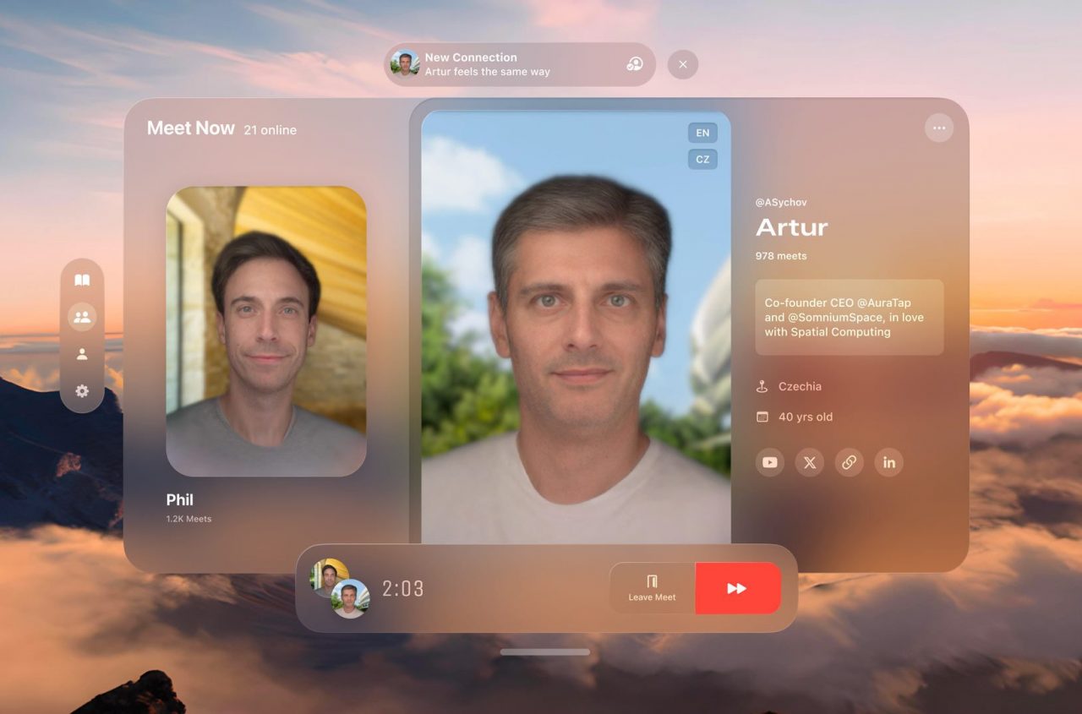Viewport: 1082px width, 714px height.
Task: Open Settings via the gear icon
Action: pos(82,390)
